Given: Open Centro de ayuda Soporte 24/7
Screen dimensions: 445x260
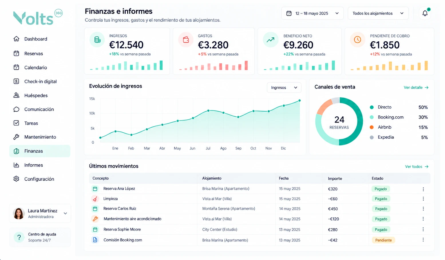Looking at the screenshot, I should (x=40, y=237).
